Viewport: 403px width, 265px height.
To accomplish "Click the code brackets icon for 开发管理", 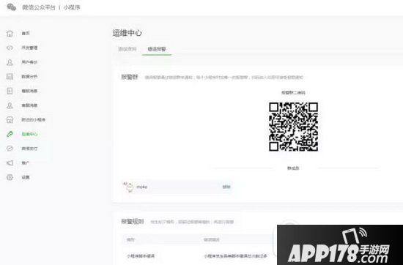I will point(10,48).
